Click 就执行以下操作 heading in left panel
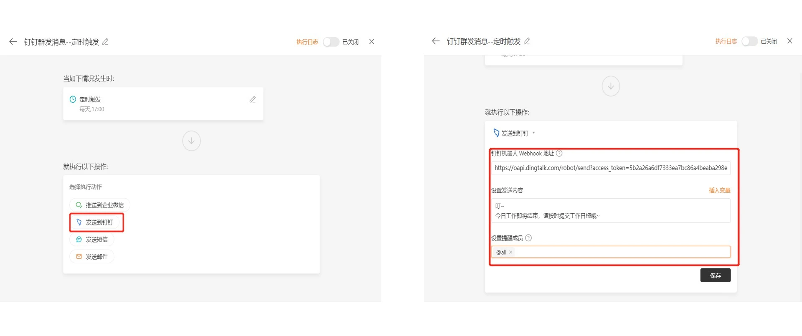The image size is (802, 336). tap(86, 167)
